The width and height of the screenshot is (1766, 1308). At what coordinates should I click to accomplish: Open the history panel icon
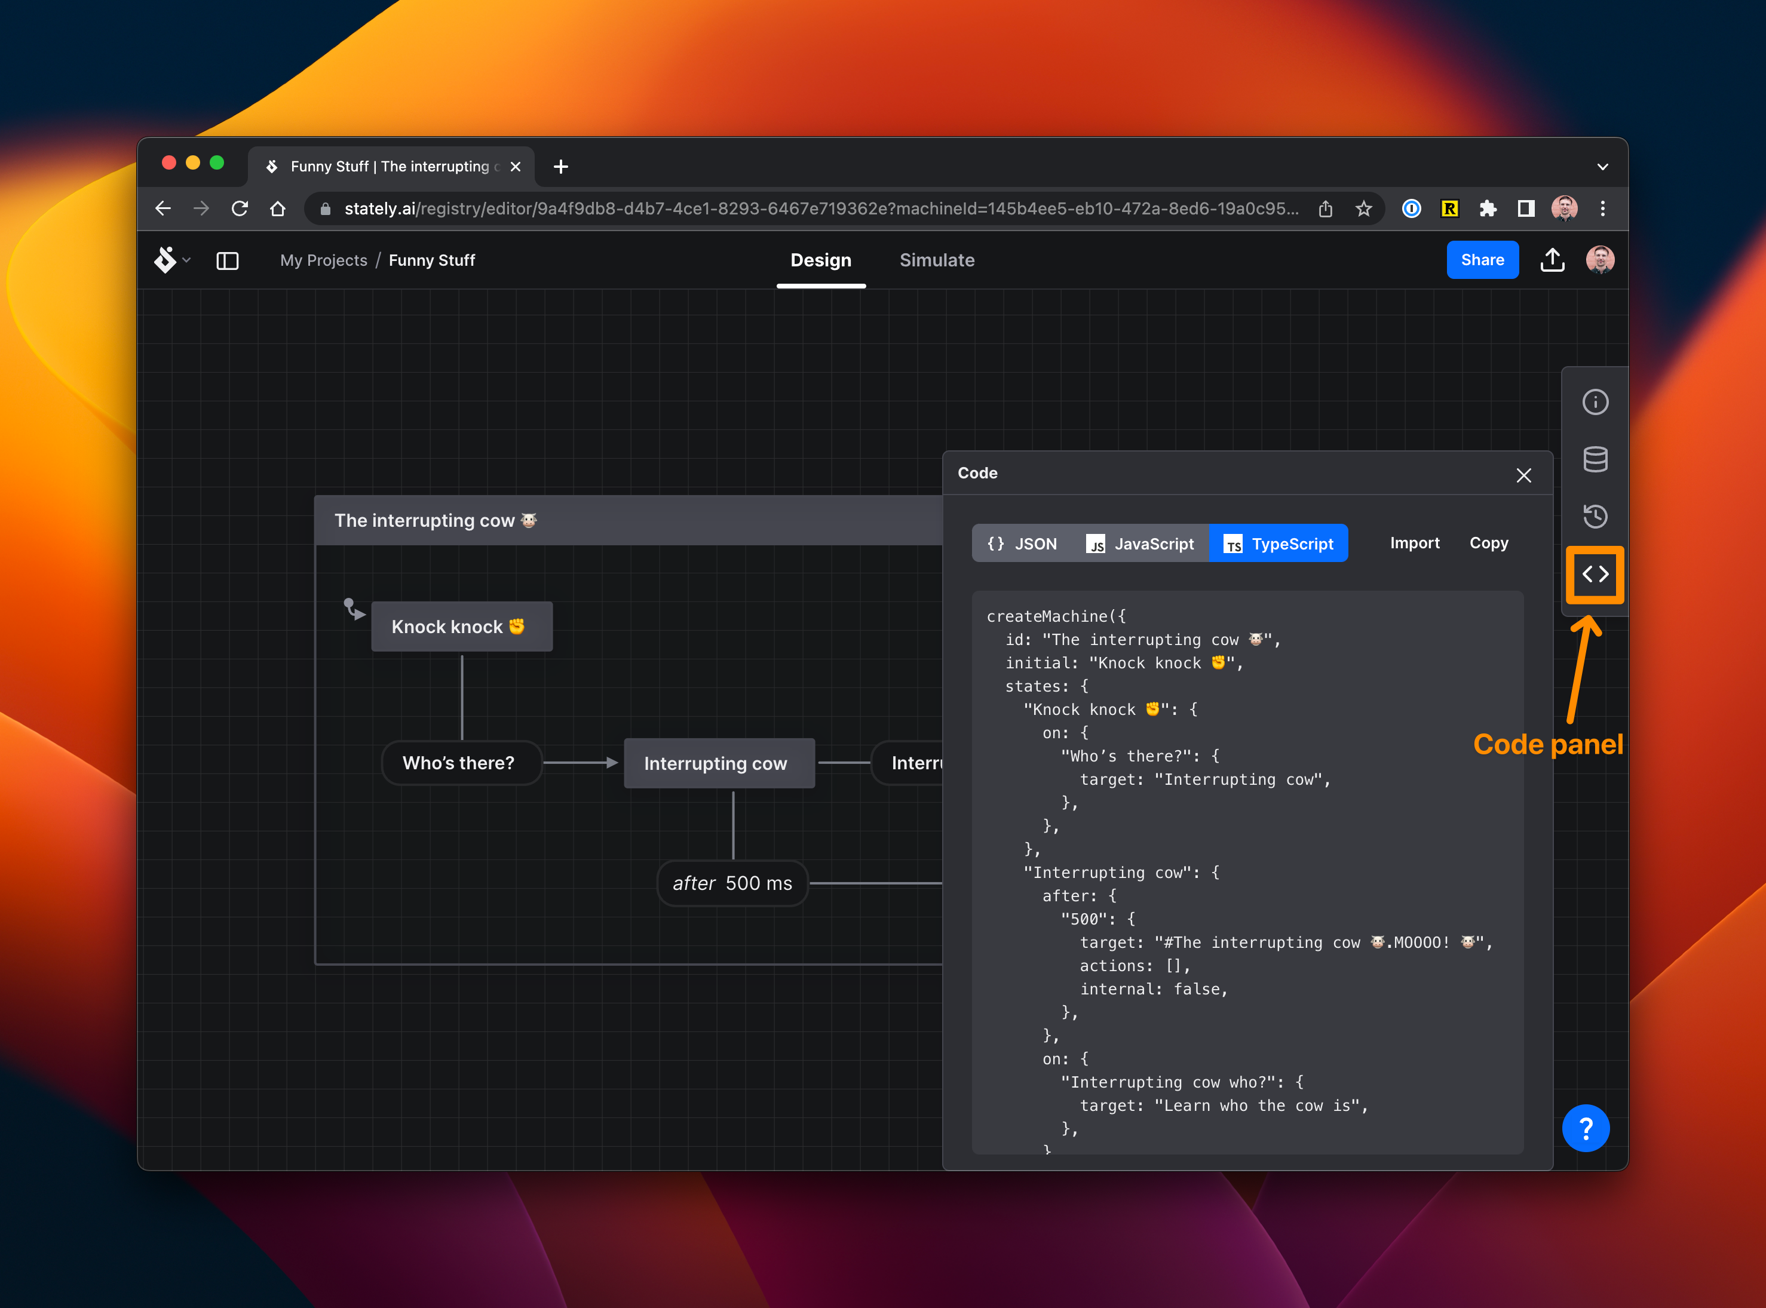[x=1593, y=517]
